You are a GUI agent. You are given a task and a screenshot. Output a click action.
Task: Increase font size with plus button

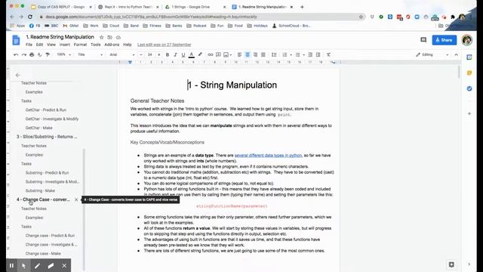click(159, 54)
